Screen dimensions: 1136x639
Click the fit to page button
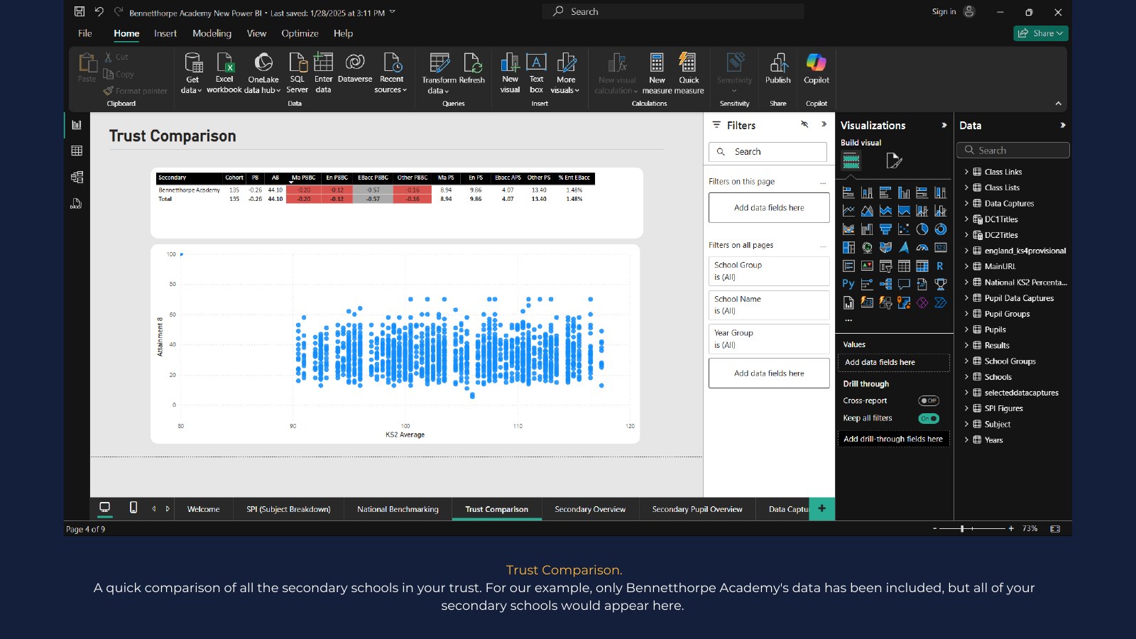(x=1055, y=529)
